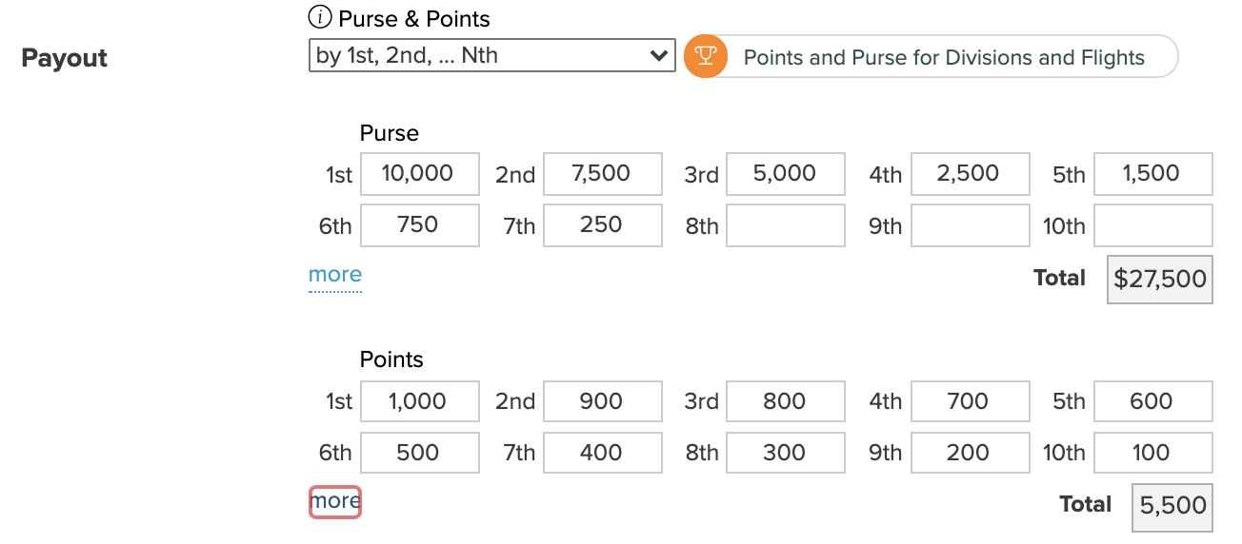Image resolution: width=1242 pixels, height=544 pixels.
Task: Select the 1st place Purse field
Action: 420,174
